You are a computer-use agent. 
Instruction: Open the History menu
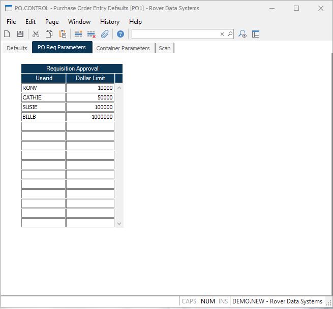tap(109, 22)
